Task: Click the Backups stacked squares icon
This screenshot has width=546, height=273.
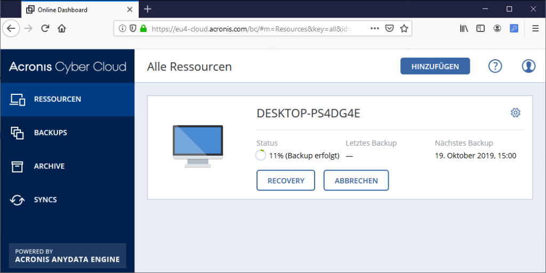Action: [17, 133]
